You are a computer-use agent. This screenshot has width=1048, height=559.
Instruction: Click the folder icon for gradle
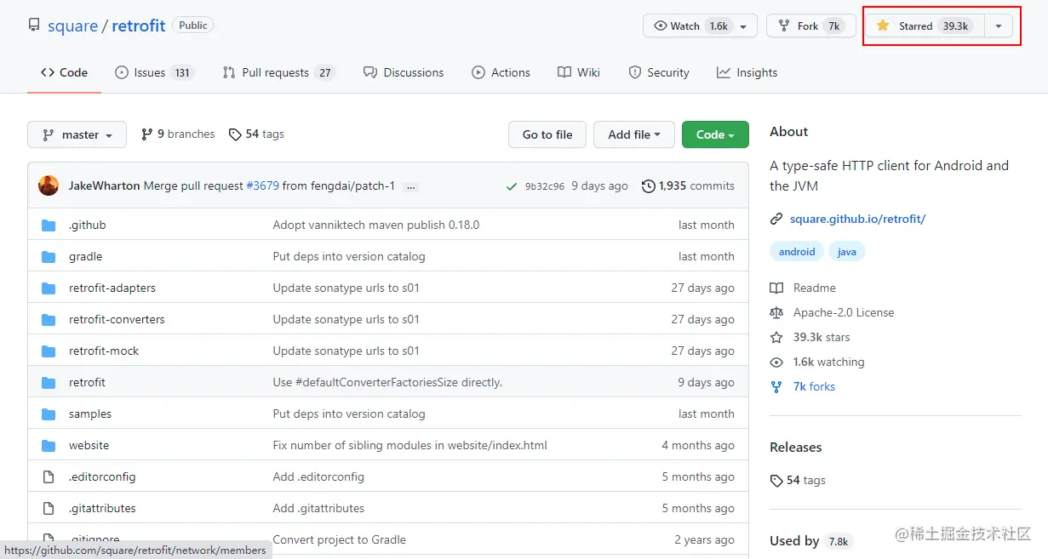click(x=49, y=257)
